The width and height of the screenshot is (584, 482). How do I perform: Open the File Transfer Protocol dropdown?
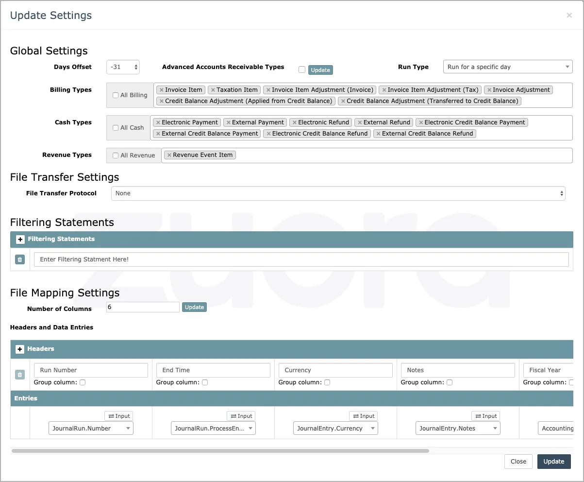coord(338,193)
